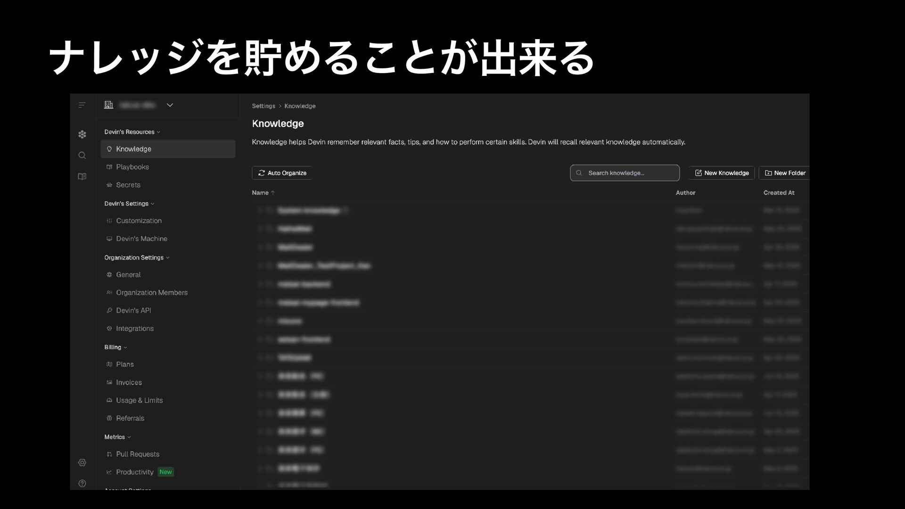Click the search magnifier in the left rail
Screen dimensions: 905x509
[82, 156]
